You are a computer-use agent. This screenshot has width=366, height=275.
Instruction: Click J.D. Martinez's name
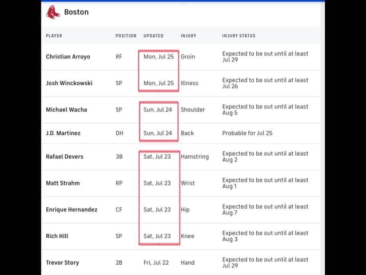pyautogui.click(x=63, y=133)
